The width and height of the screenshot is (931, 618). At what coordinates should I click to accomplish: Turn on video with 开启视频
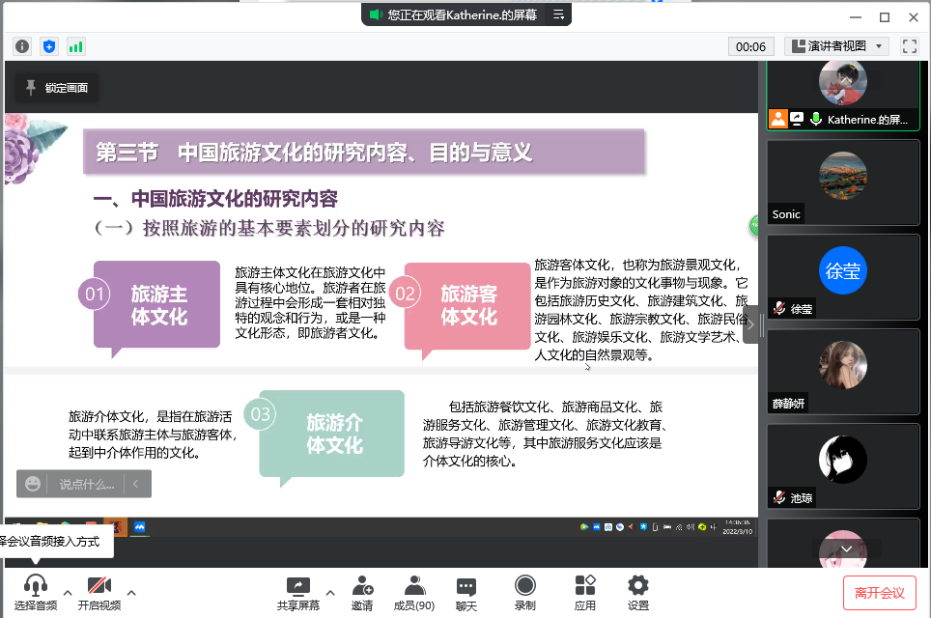pos(99,592)
